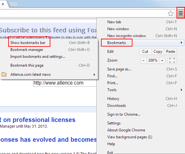Viewport: 185px width, 154px height.
Task: Decrease zoom with the minus button
Action: coord(143,60)
